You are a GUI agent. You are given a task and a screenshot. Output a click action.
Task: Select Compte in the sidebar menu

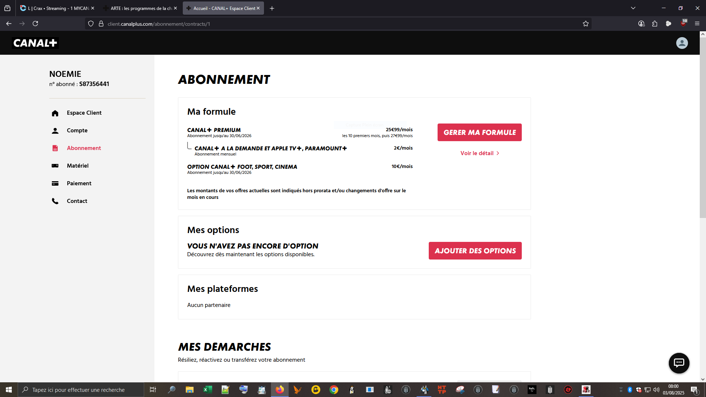click(x=77, y=130)
